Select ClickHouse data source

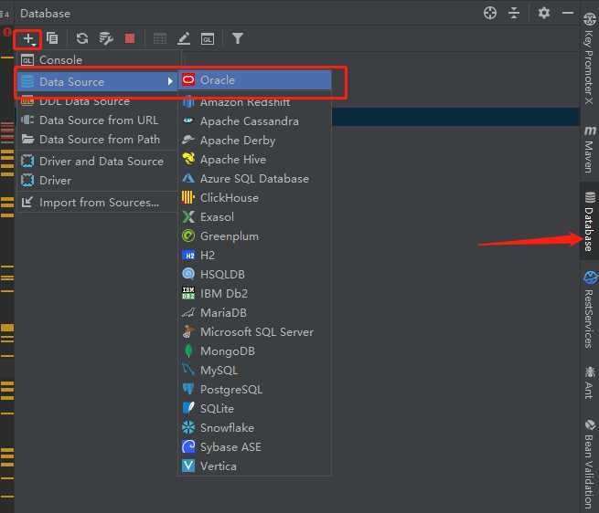point(255,198)
